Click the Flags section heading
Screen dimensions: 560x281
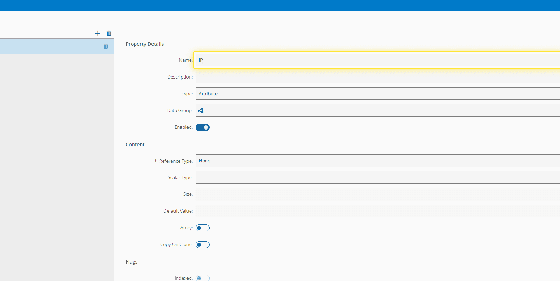(x=132, y=262)
